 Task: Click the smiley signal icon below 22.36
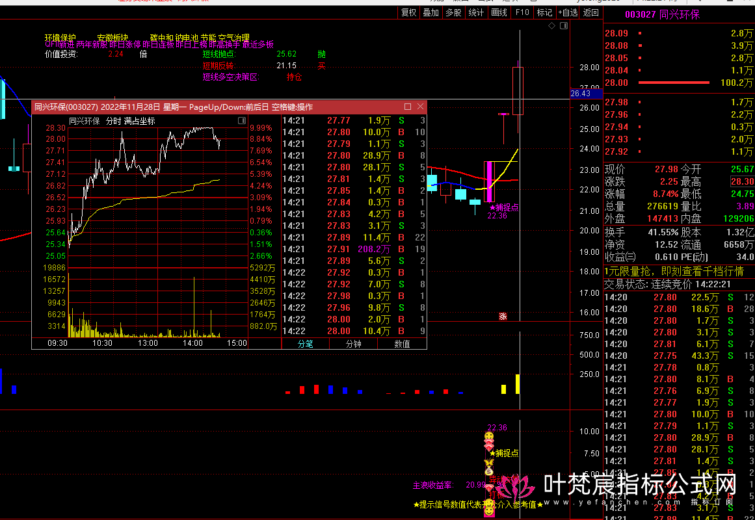(489, 436)
